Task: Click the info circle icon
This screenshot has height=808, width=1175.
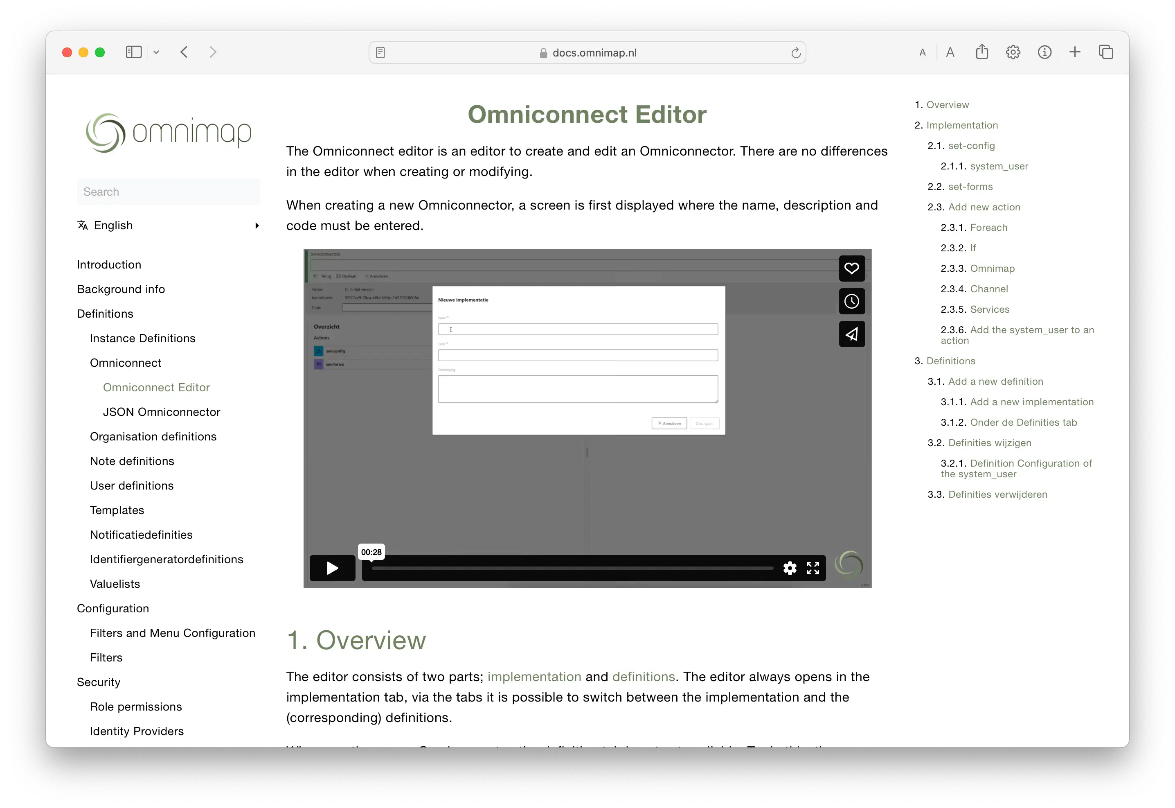Action: click(1044, 52)
